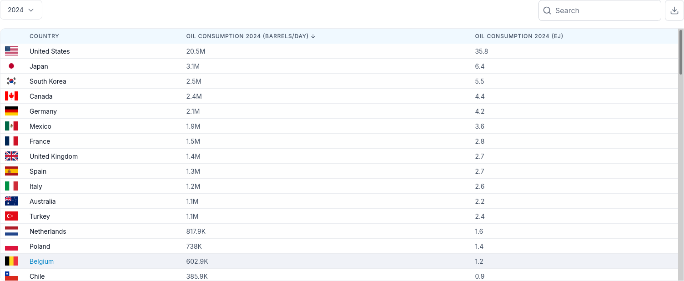Select the 1.3M value for Spain
The image size is (684, 281).
[193, 171]
